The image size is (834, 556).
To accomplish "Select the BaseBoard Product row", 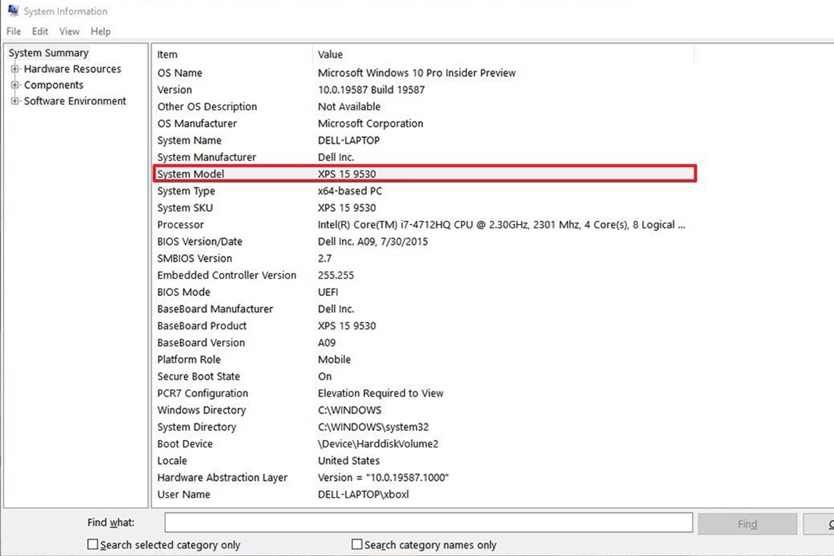I will tap(424, 326).
